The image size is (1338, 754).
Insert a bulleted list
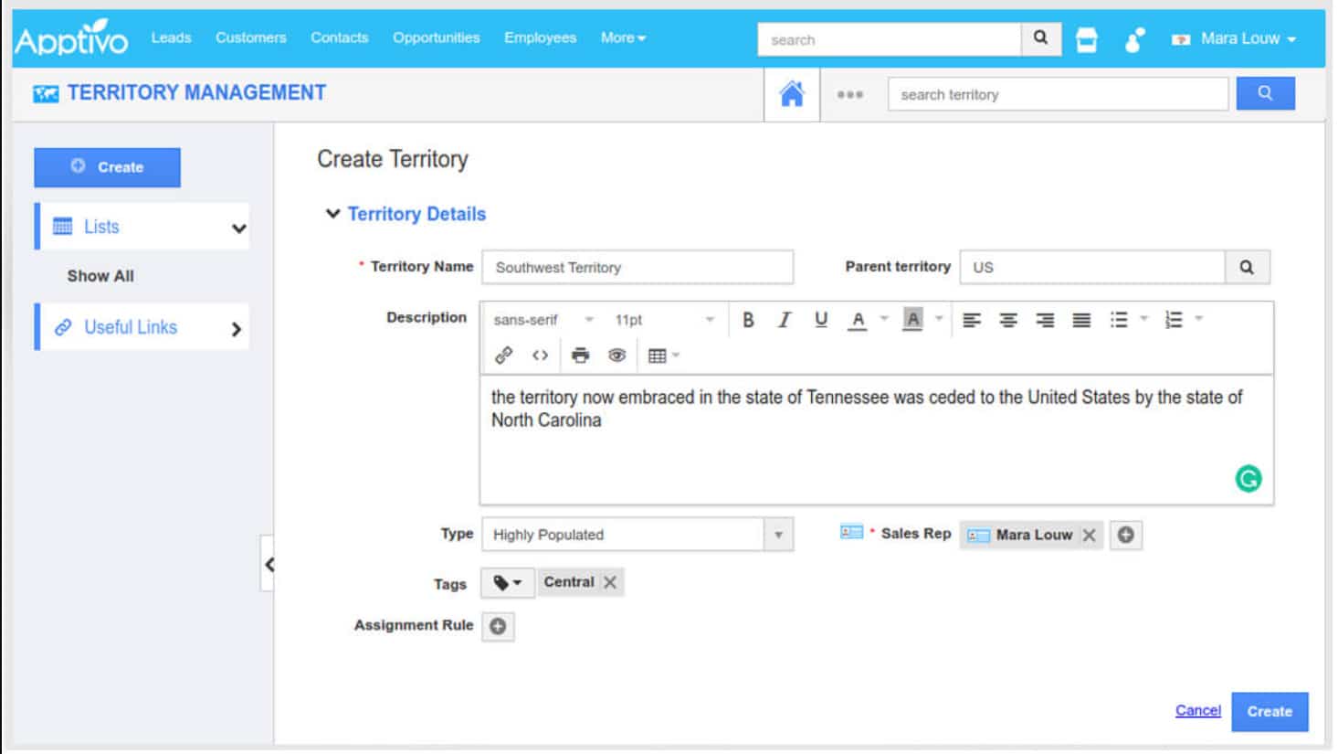[x=1119, y=320]
